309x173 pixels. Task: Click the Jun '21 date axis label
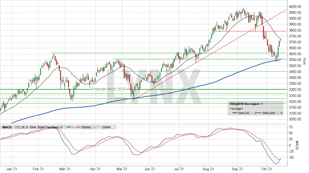pyautogui.click(x=150, y=169)
